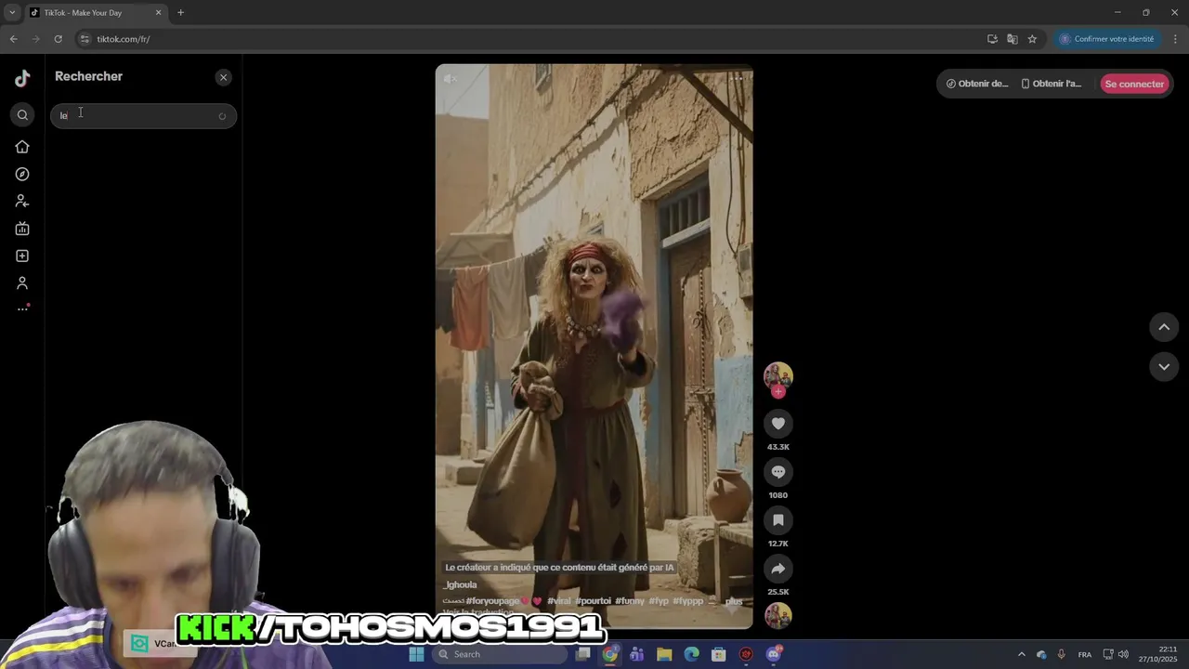Click the Obtenir l'a... app button
Viewport: 1189px width, 669px height.
coord(1052,84)
